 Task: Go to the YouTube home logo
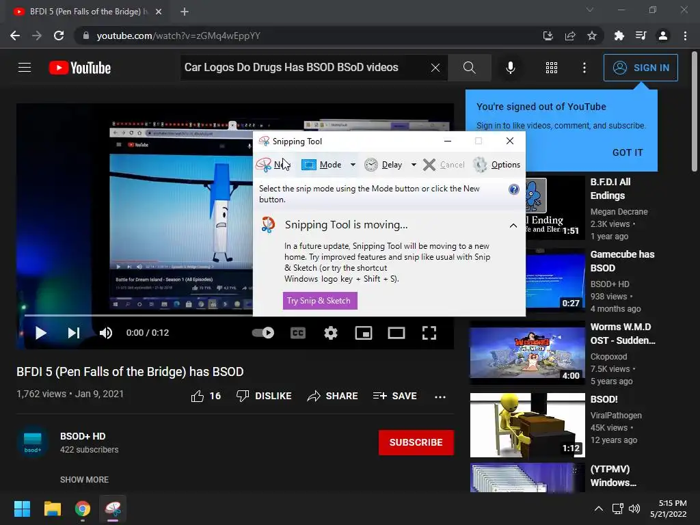click(x=80, y=68)
